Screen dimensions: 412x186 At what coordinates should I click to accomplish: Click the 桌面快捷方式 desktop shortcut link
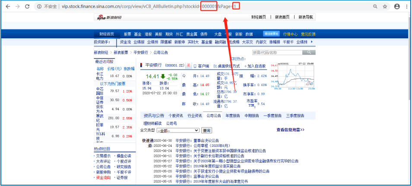(x=227, y=66)
